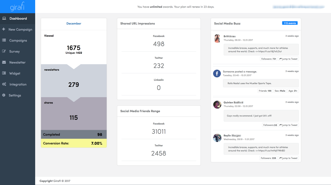Jump to Tweet on Reylin's post
The image size is (331, 185).
[288, 158]
